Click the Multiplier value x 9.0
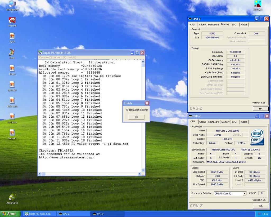The width and height of the screenshot is (271, 217). (x=217, y=176)
